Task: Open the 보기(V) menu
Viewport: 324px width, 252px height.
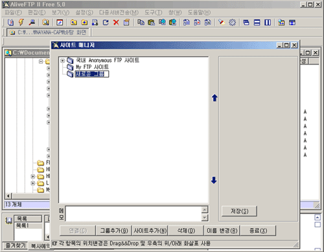Action: (x=60, y=12)
